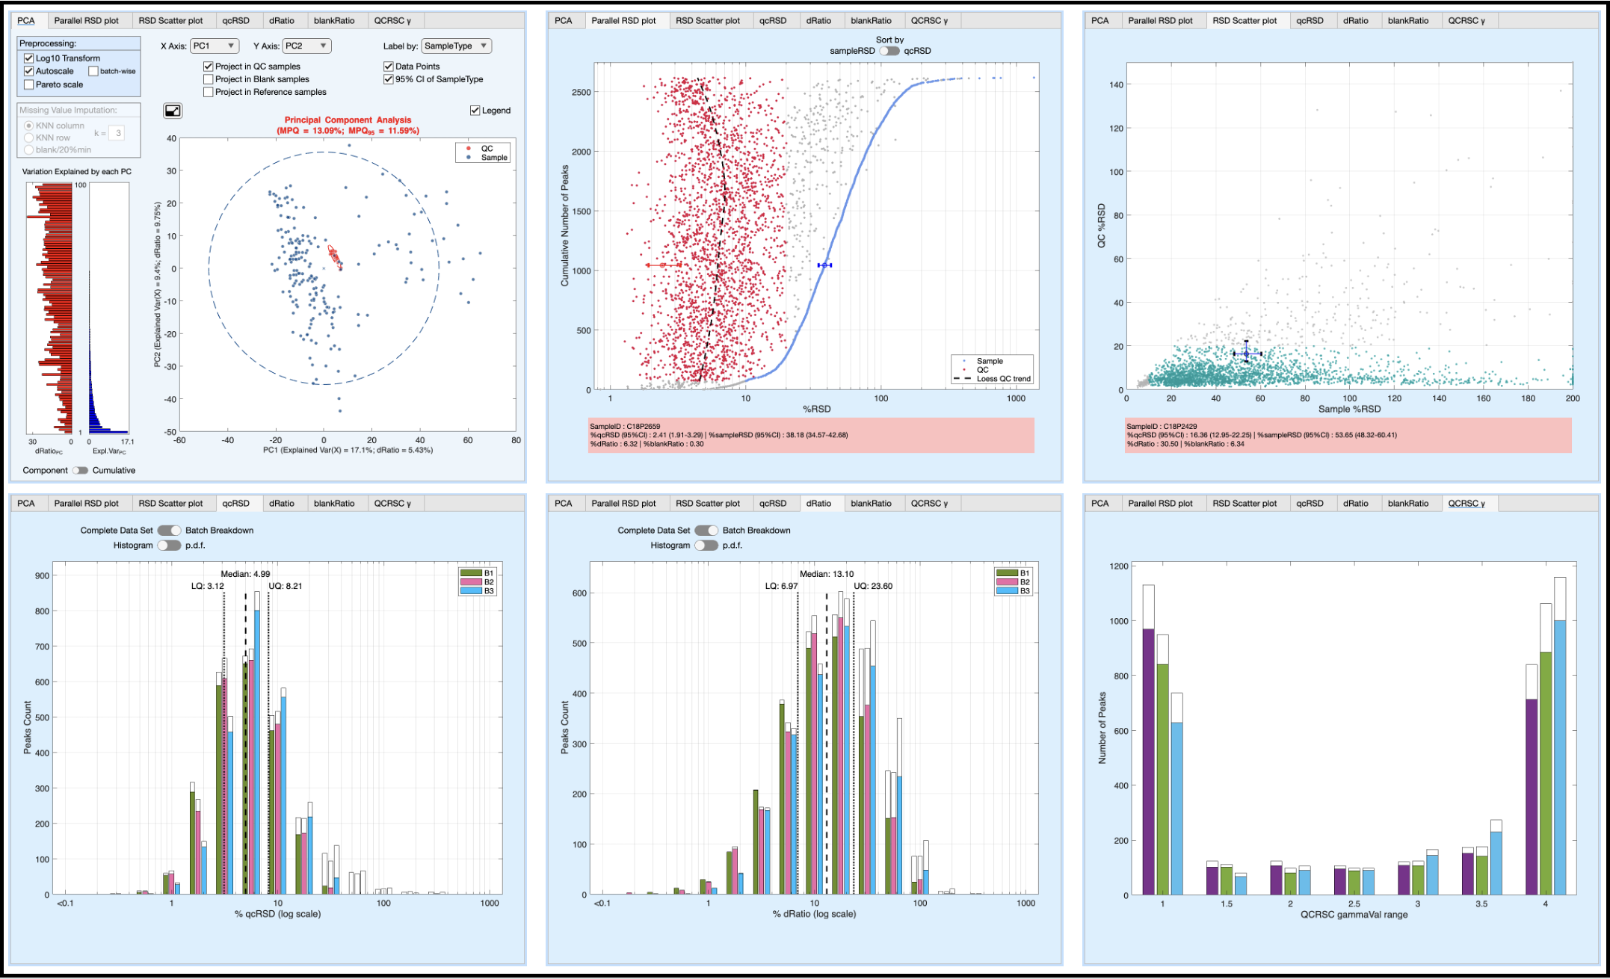1610x979 pixels.
Task: Toggle 95% CI of SampleType checkbox
Action: [389, 79]
